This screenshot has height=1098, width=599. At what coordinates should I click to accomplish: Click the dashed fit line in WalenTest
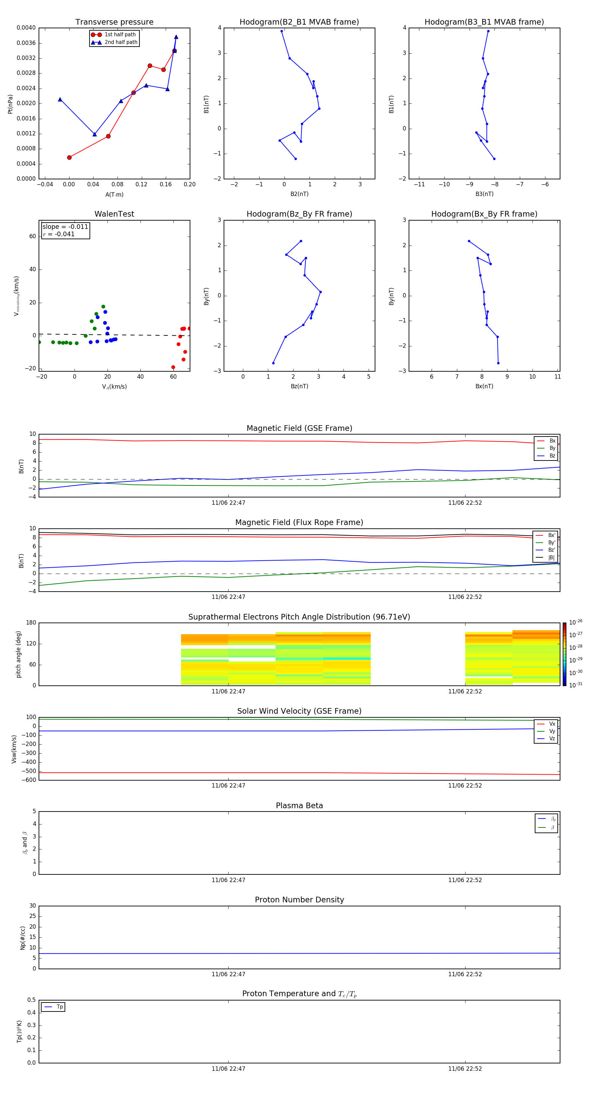pos(114,335)
